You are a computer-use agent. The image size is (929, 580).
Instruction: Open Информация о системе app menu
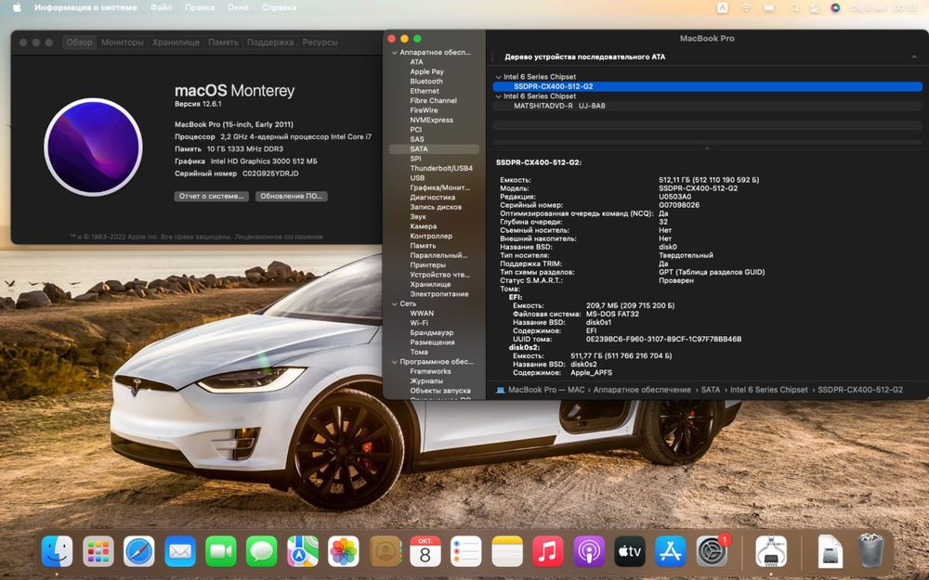tap(85, 7)
